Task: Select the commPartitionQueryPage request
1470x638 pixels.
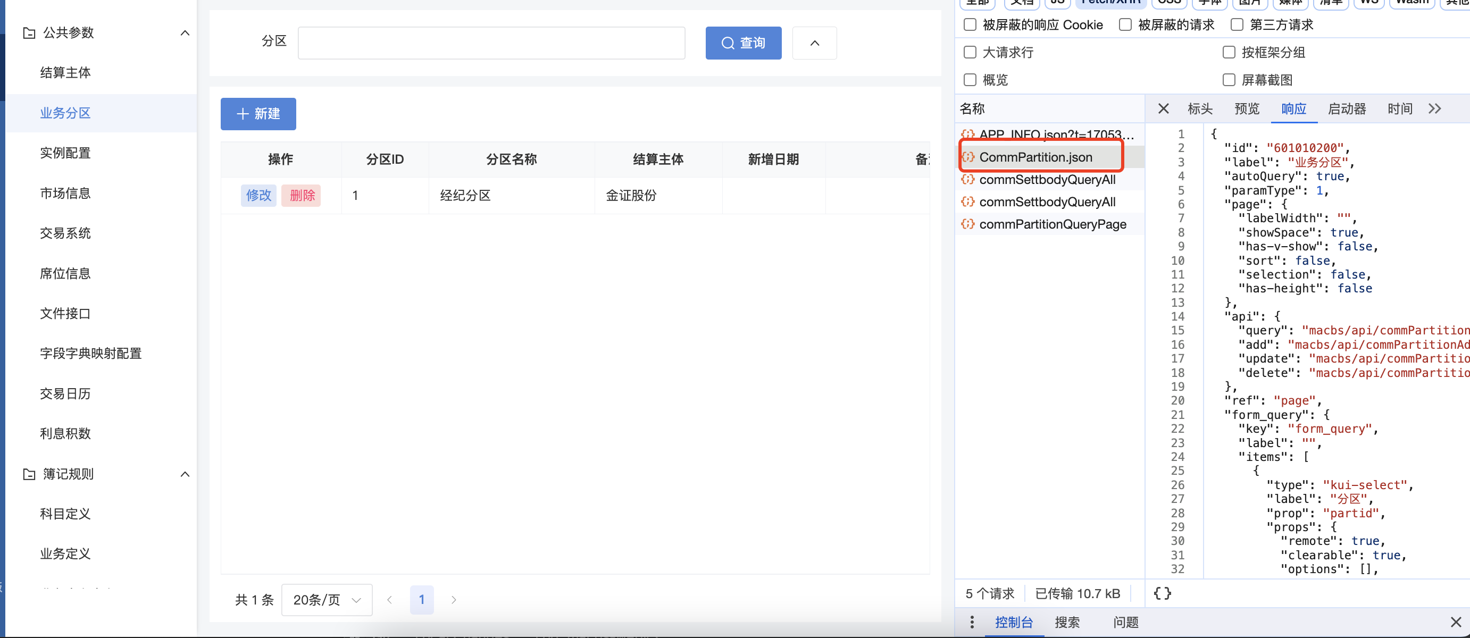Action: pos(1050,224)
